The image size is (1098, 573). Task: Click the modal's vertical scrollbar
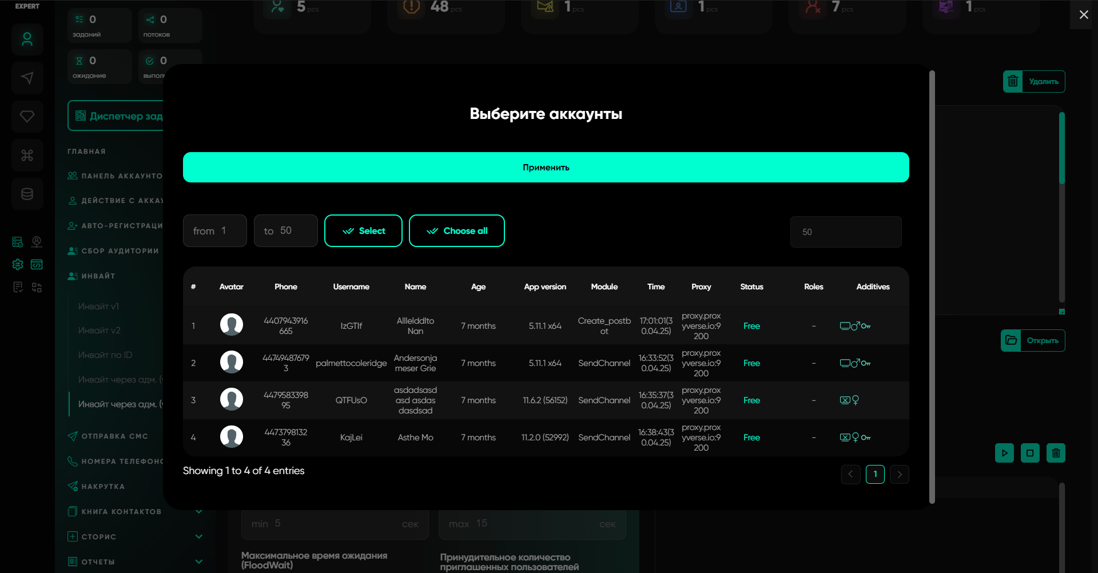click(x=932, y=286)
